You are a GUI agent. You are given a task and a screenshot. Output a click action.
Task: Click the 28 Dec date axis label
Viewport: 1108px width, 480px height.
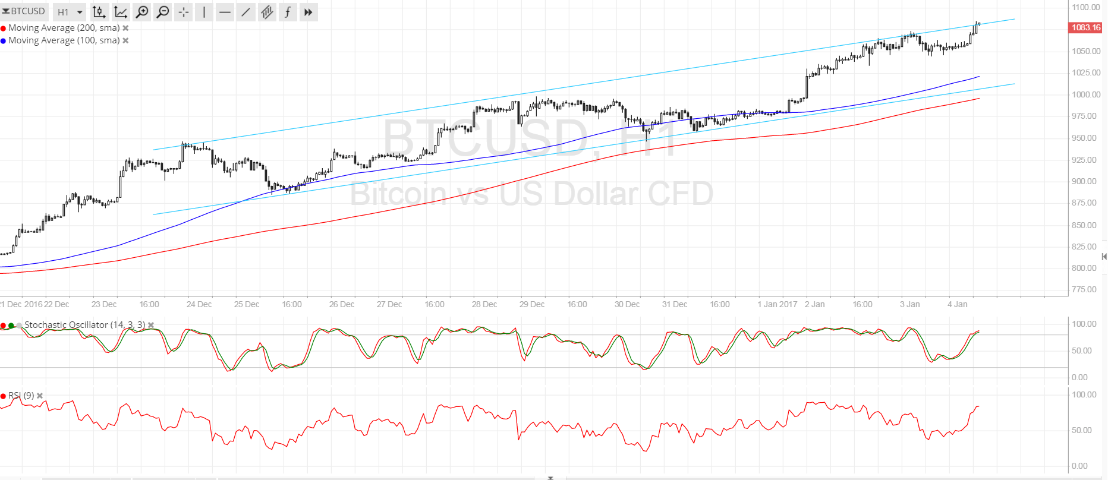coord(484,304)
